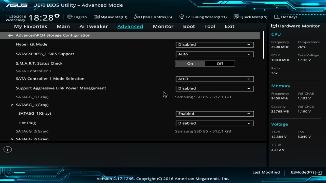Disable SATA6G_1 port via its Enabled control

(x=214, y=114)
